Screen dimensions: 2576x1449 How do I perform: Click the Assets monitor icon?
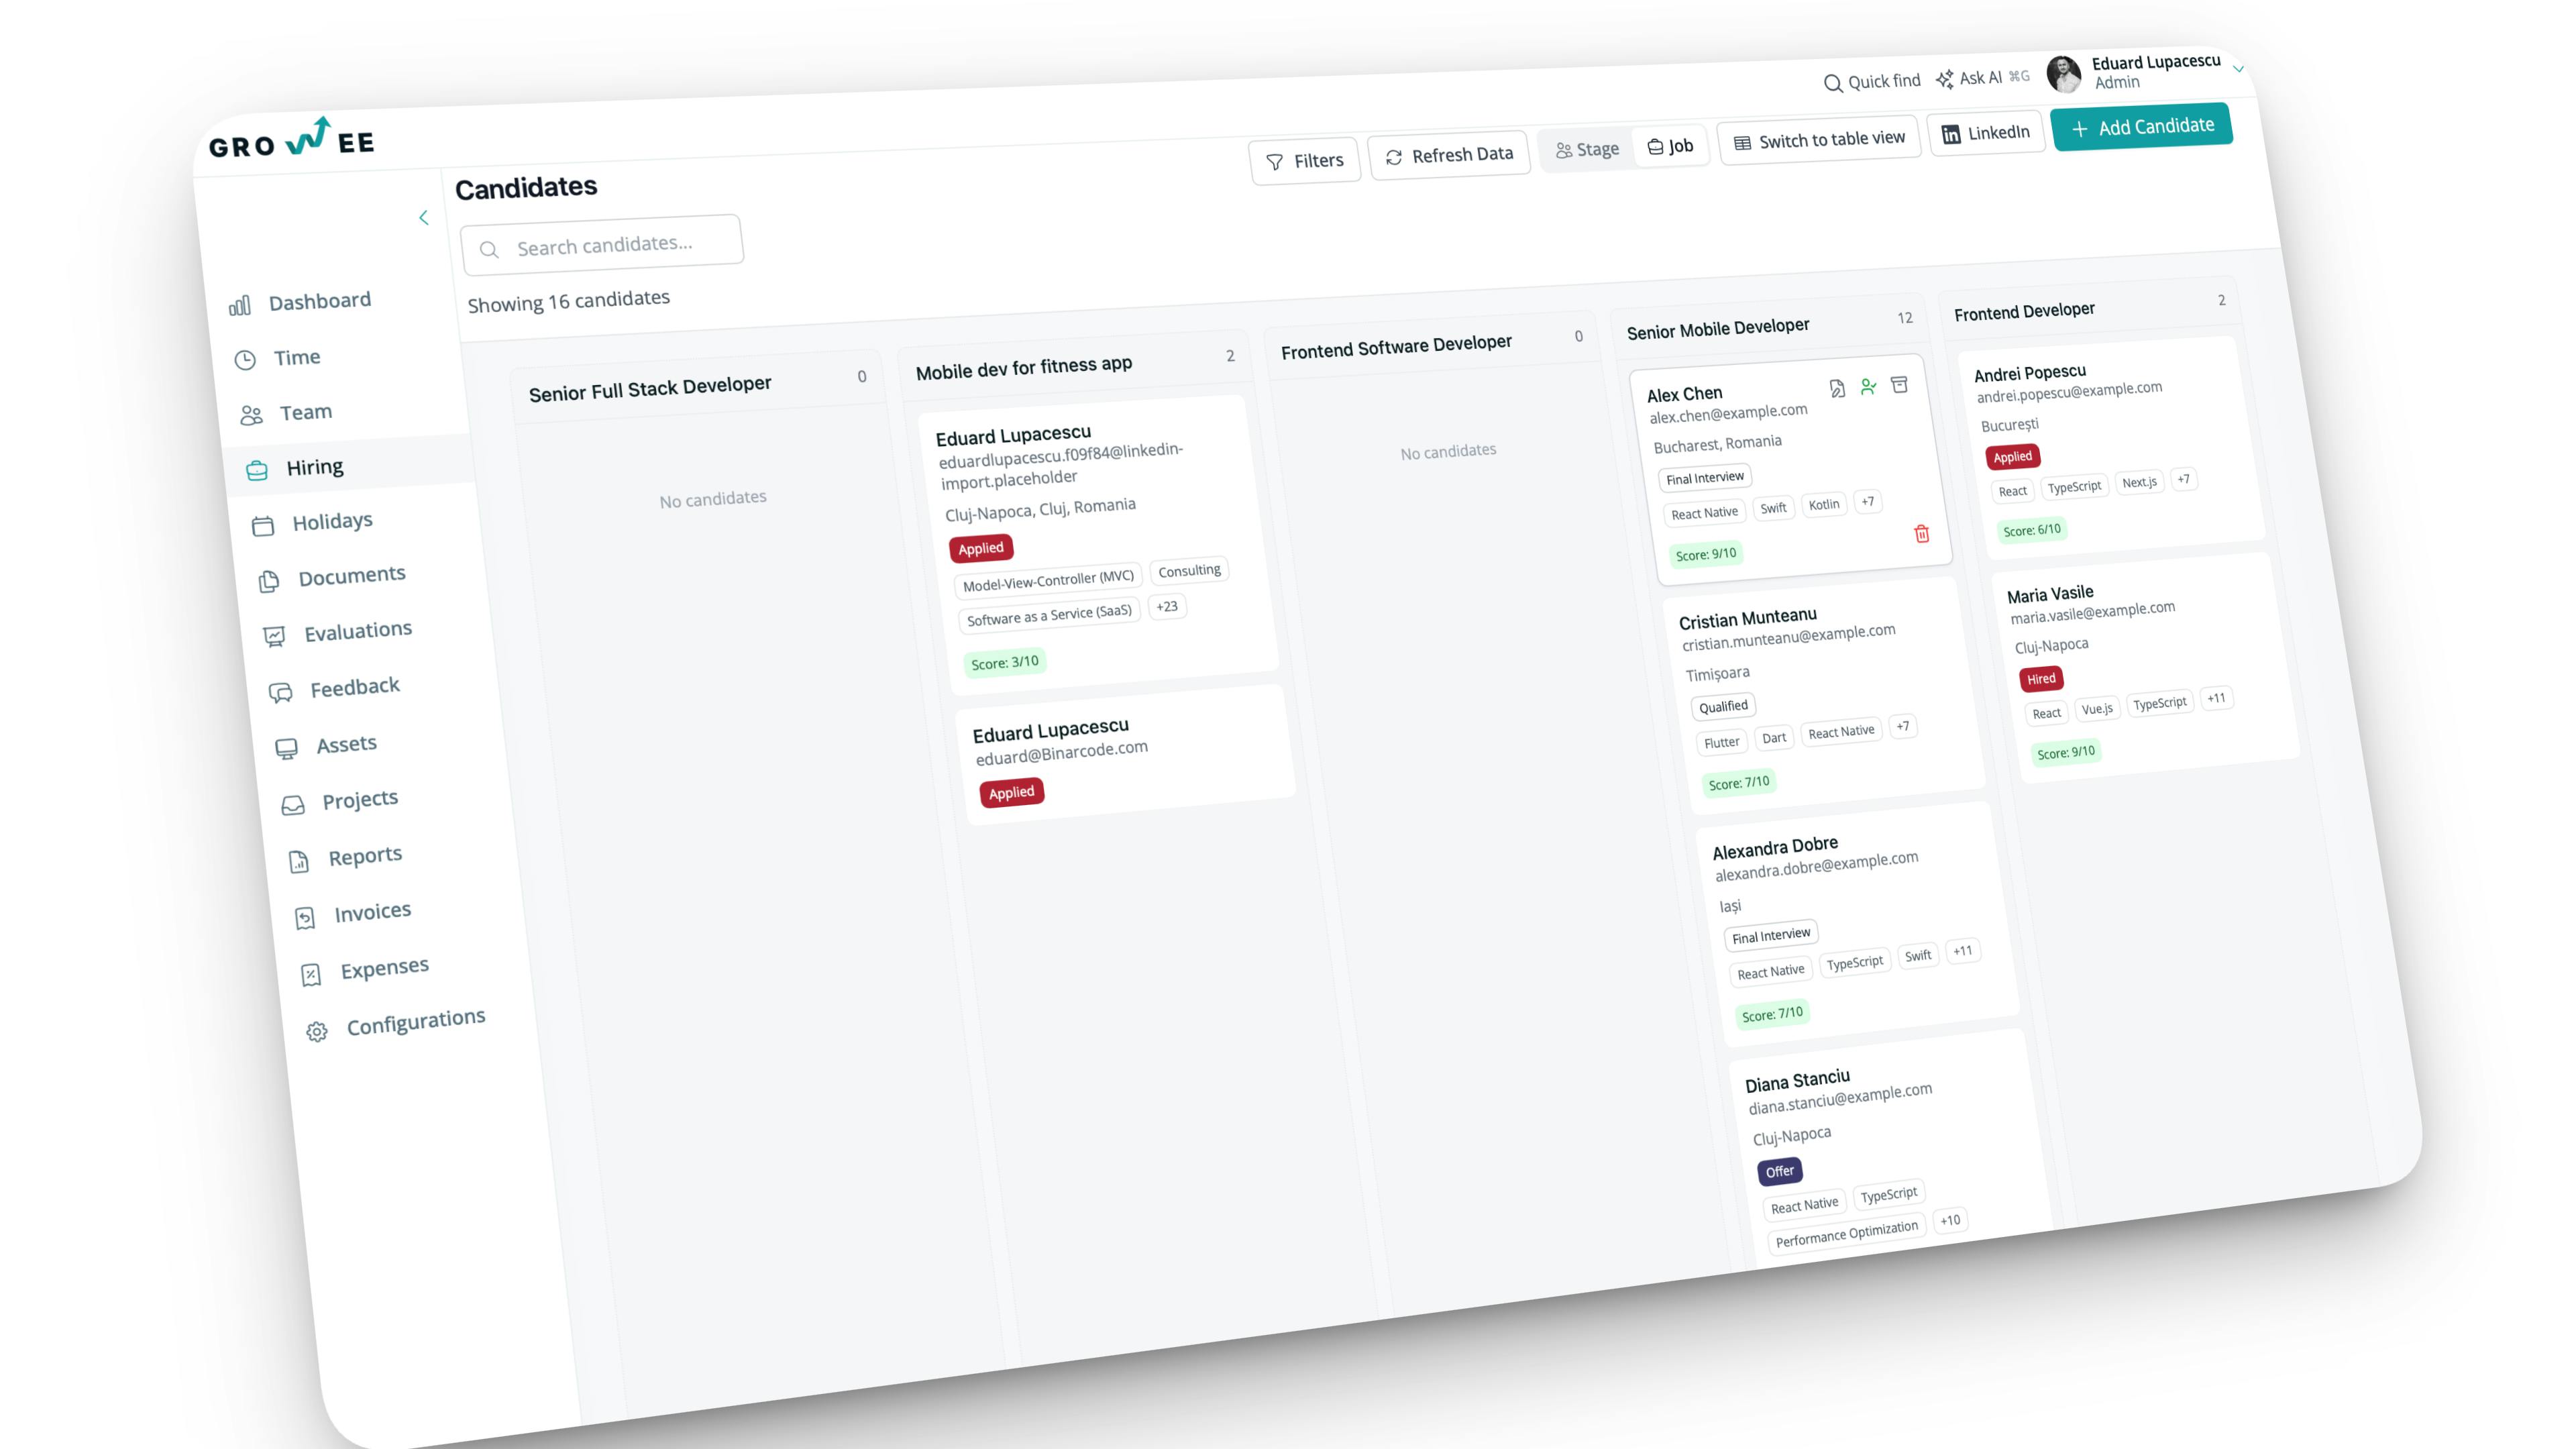click(287, 749)
